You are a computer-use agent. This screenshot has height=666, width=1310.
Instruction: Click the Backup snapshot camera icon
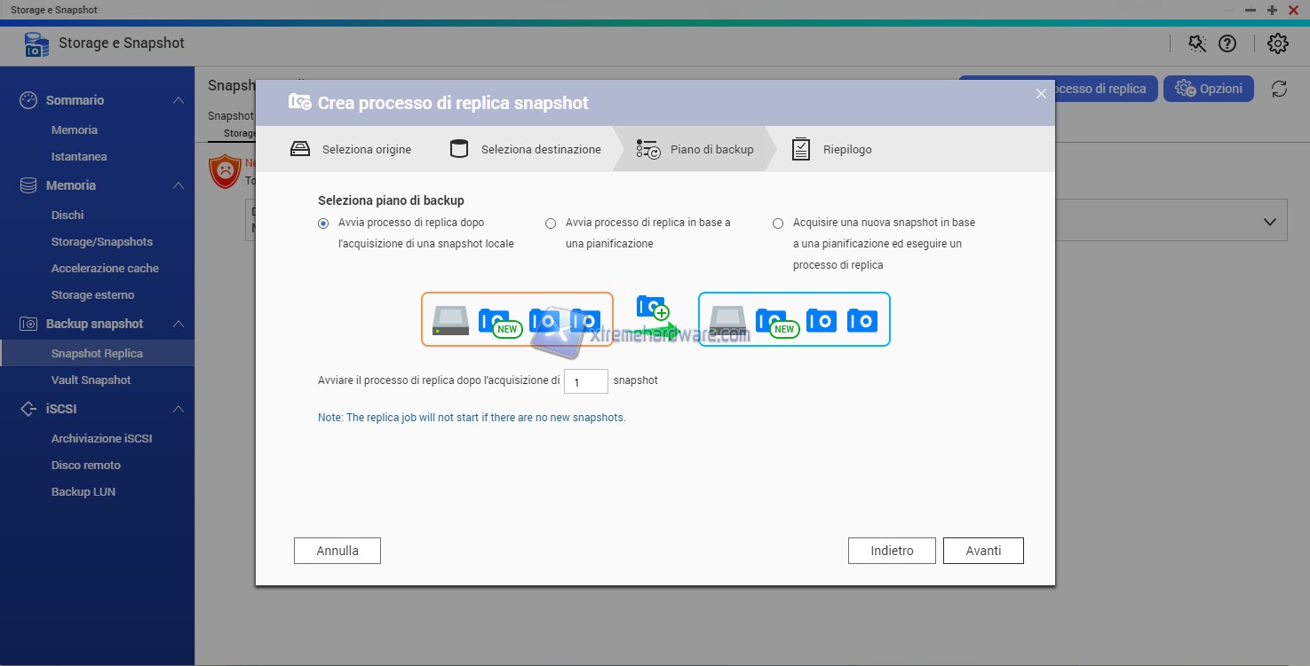pos(28,324)
